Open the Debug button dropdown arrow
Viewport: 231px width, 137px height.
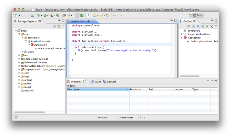tap(42, 16)
